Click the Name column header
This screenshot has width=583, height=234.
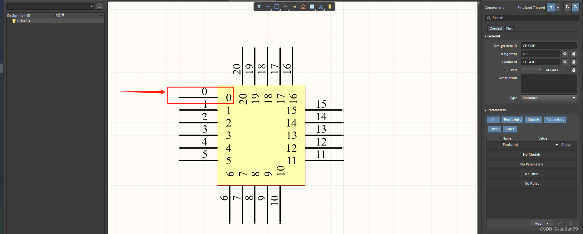coord(518,138)
